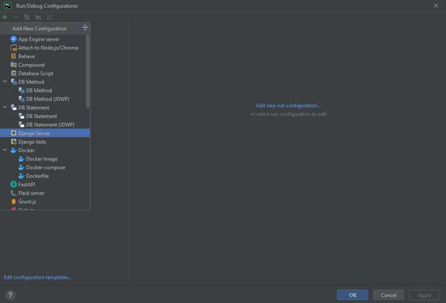
Task: Click the Grunt.js icon
Action: point(13,201)
